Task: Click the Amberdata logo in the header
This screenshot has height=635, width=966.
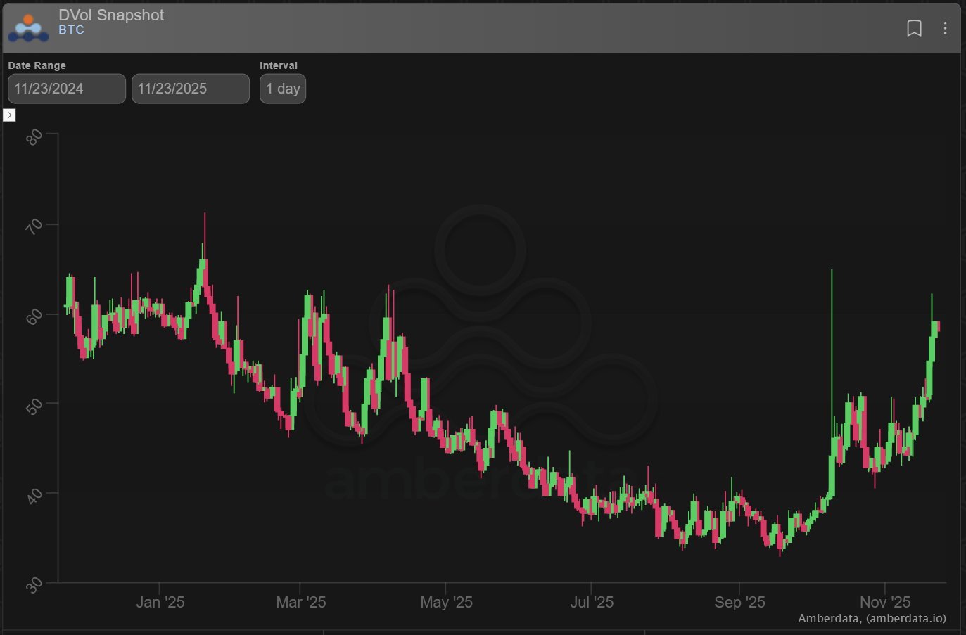Action: [28, 28]
